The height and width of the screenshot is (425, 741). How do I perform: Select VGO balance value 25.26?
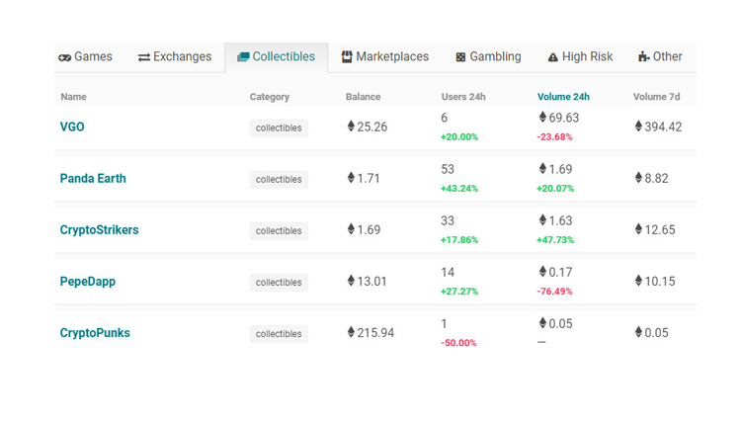(371, 127)
